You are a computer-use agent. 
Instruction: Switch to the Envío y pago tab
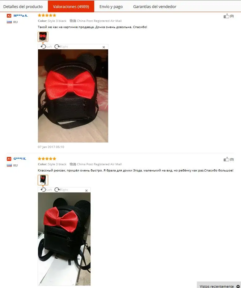111,6
